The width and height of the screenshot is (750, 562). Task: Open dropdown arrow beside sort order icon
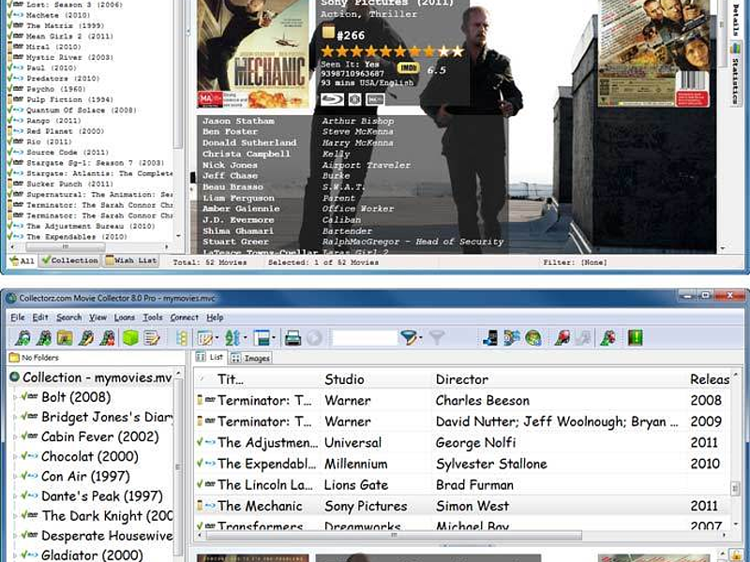pos(245,338)
